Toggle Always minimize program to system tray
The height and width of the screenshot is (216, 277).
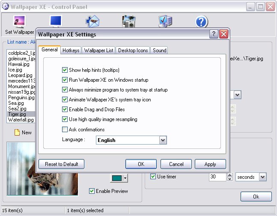65,90
